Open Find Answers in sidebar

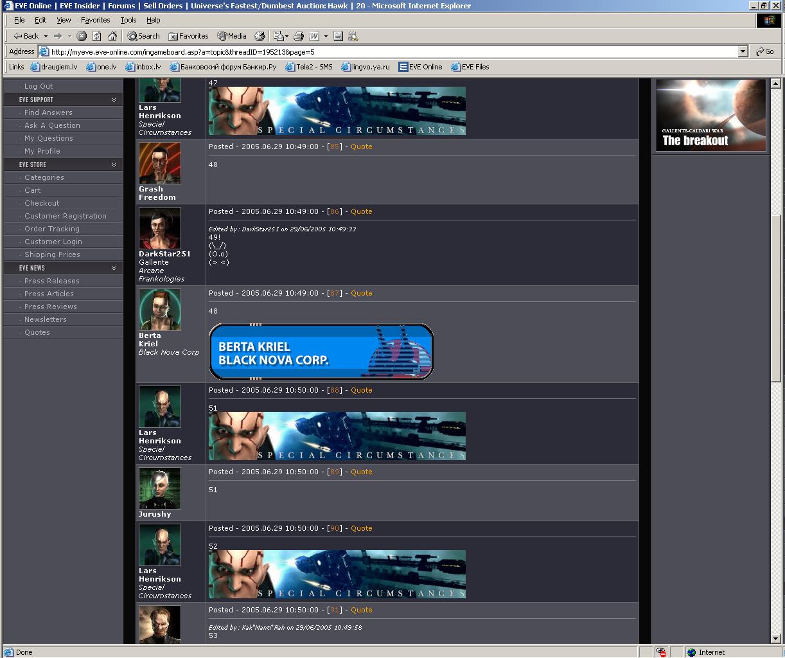(x=48, y=112)
